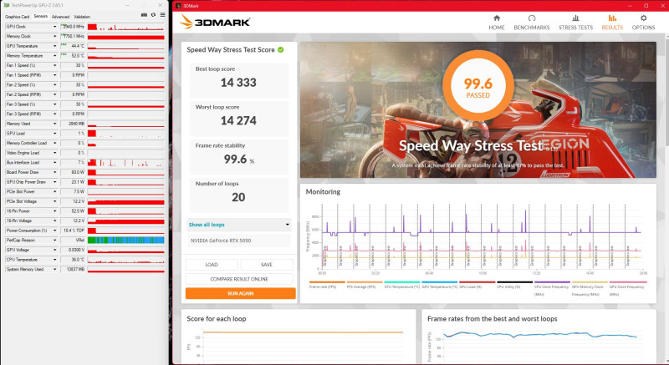Click the Speed Way Stress Test banner image
The image size is (669, 365).
[x=477, y=110]
